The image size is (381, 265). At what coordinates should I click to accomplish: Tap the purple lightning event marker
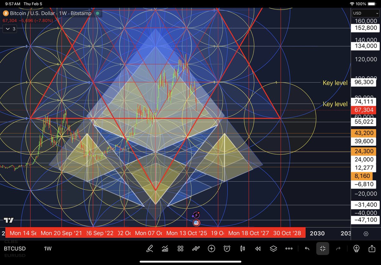point(196,215)
